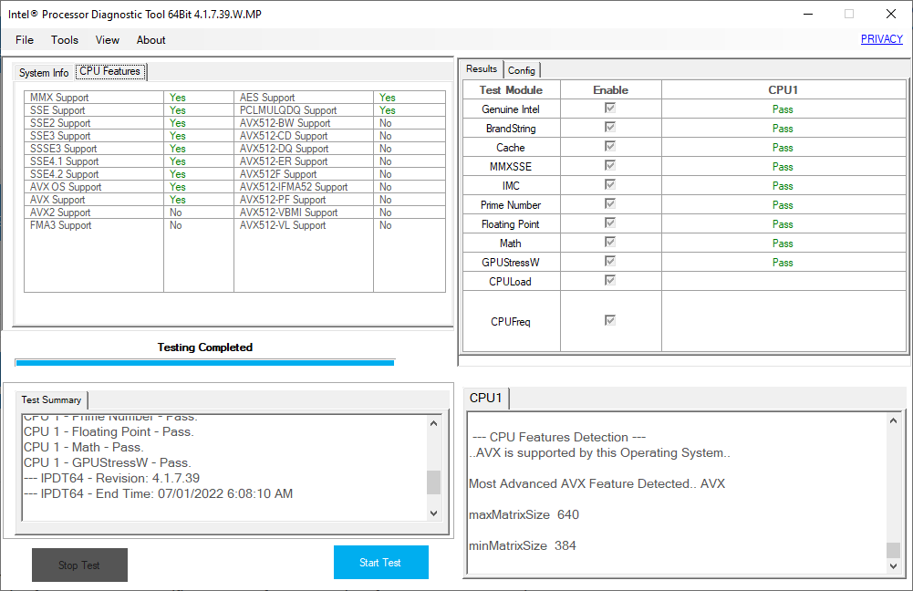Toggle the IMC enable checkbox
913x591 pixels.
coord(610,184)
